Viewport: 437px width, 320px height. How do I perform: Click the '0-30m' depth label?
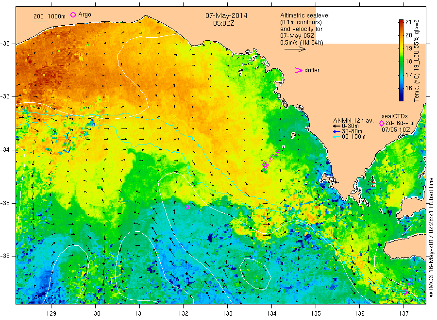(350, 127)
